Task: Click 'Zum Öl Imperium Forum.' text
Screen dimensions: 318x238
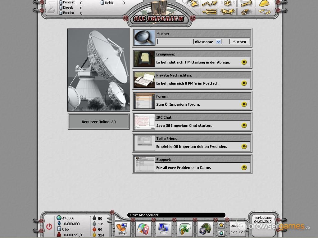Action: 178,104
